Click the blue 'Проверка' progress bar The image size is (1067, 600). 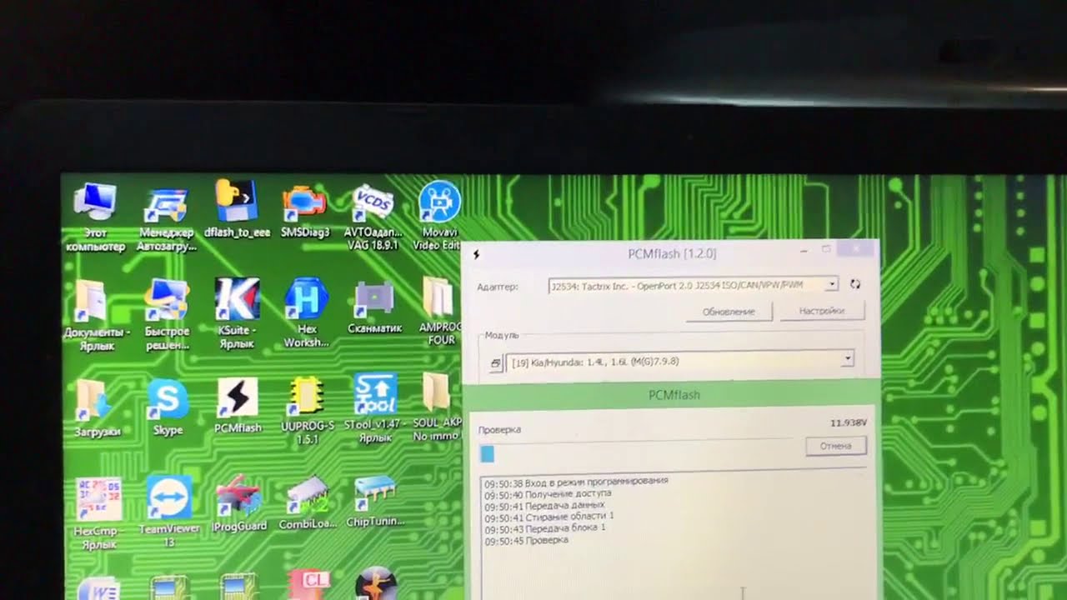(488, 453)
